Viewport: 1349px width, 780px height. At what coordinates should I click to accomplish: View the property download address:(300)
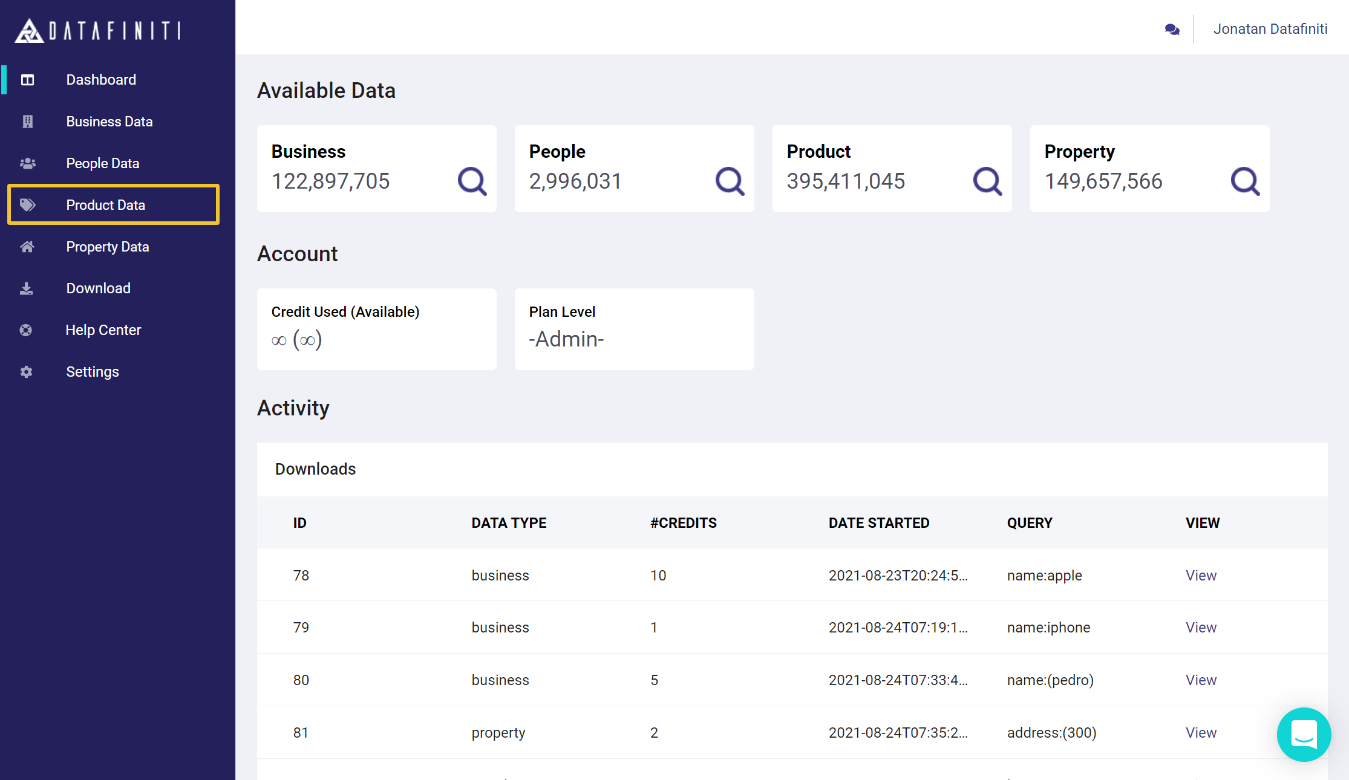tap(1200, 733)
